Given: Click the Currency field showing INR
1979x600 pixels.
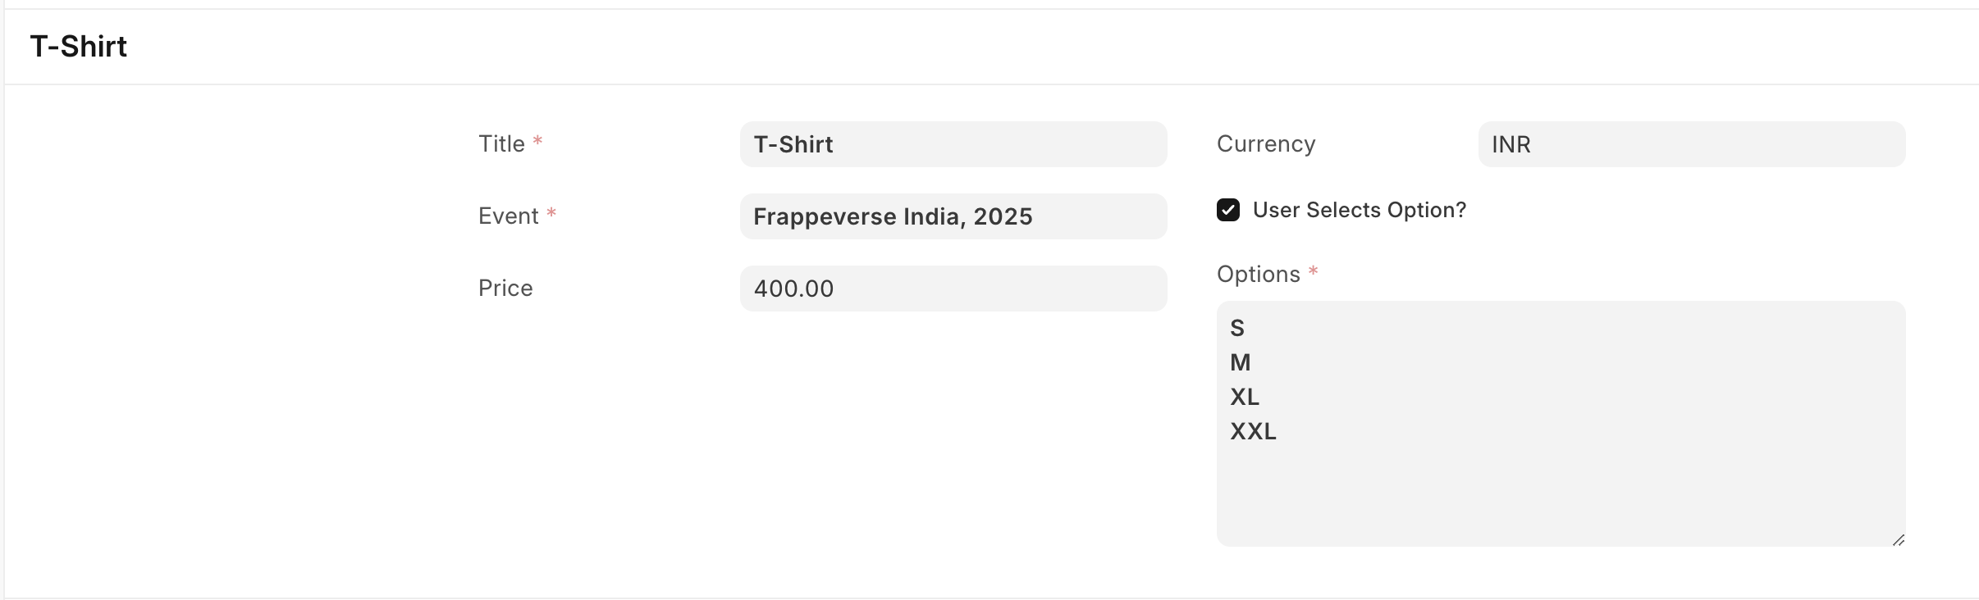Looking at the screenshot, I should coord(1691,144).
